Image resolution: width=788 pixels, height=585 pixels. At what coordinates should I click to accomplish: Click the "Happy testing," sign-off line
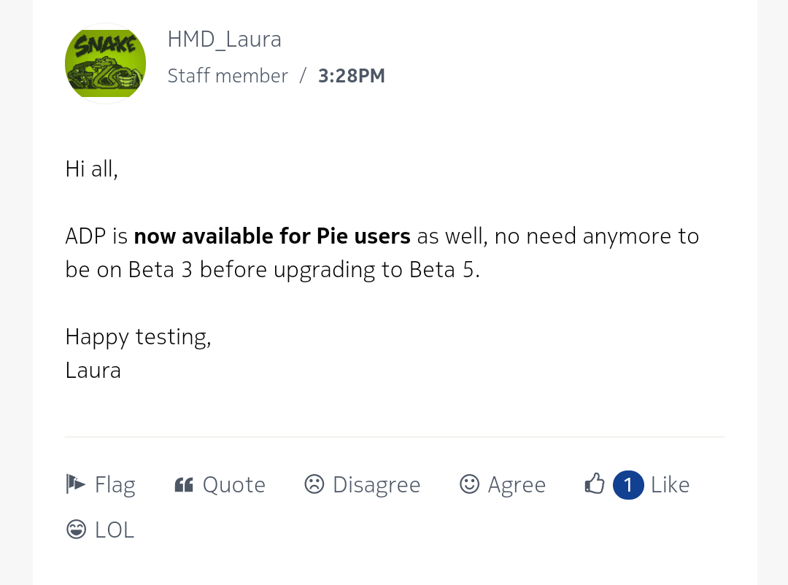point(138,337)
